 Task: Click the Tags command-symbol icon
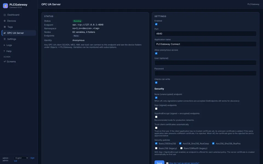(5, 27)
